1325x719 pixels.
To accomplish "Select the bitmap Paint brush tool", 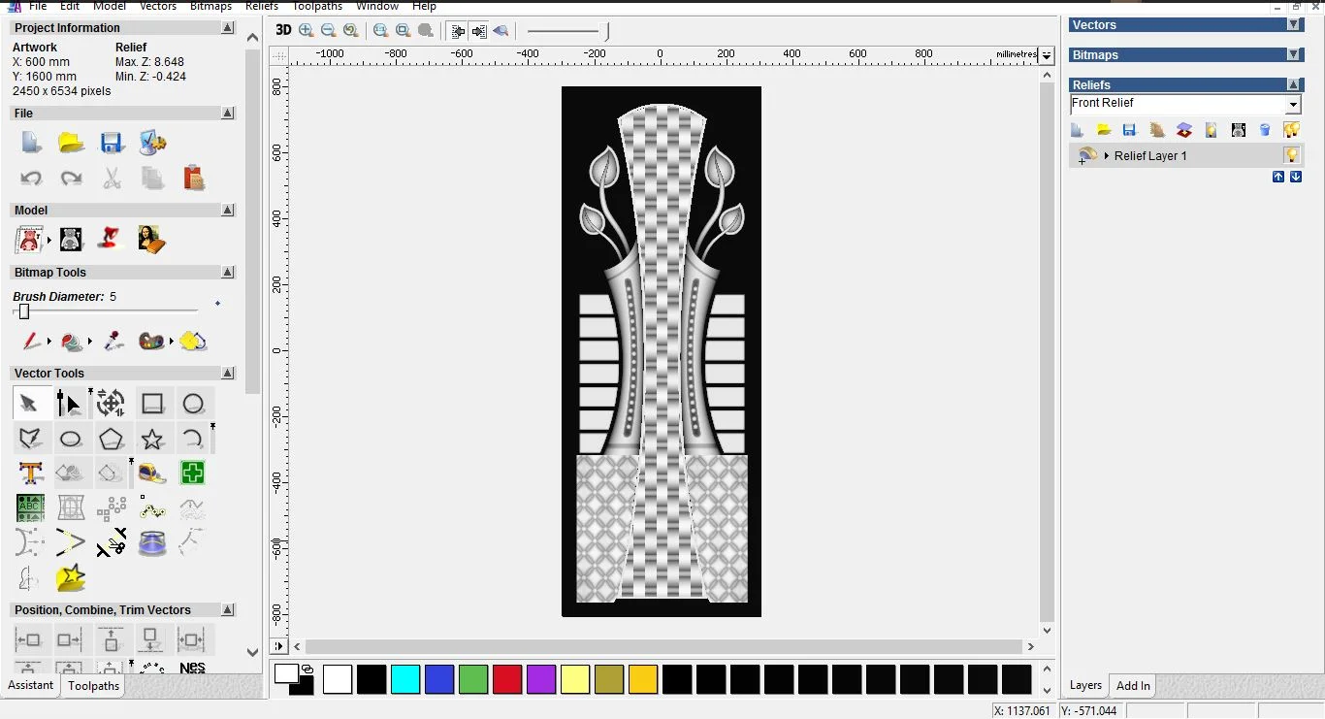I will pos(31,342).
